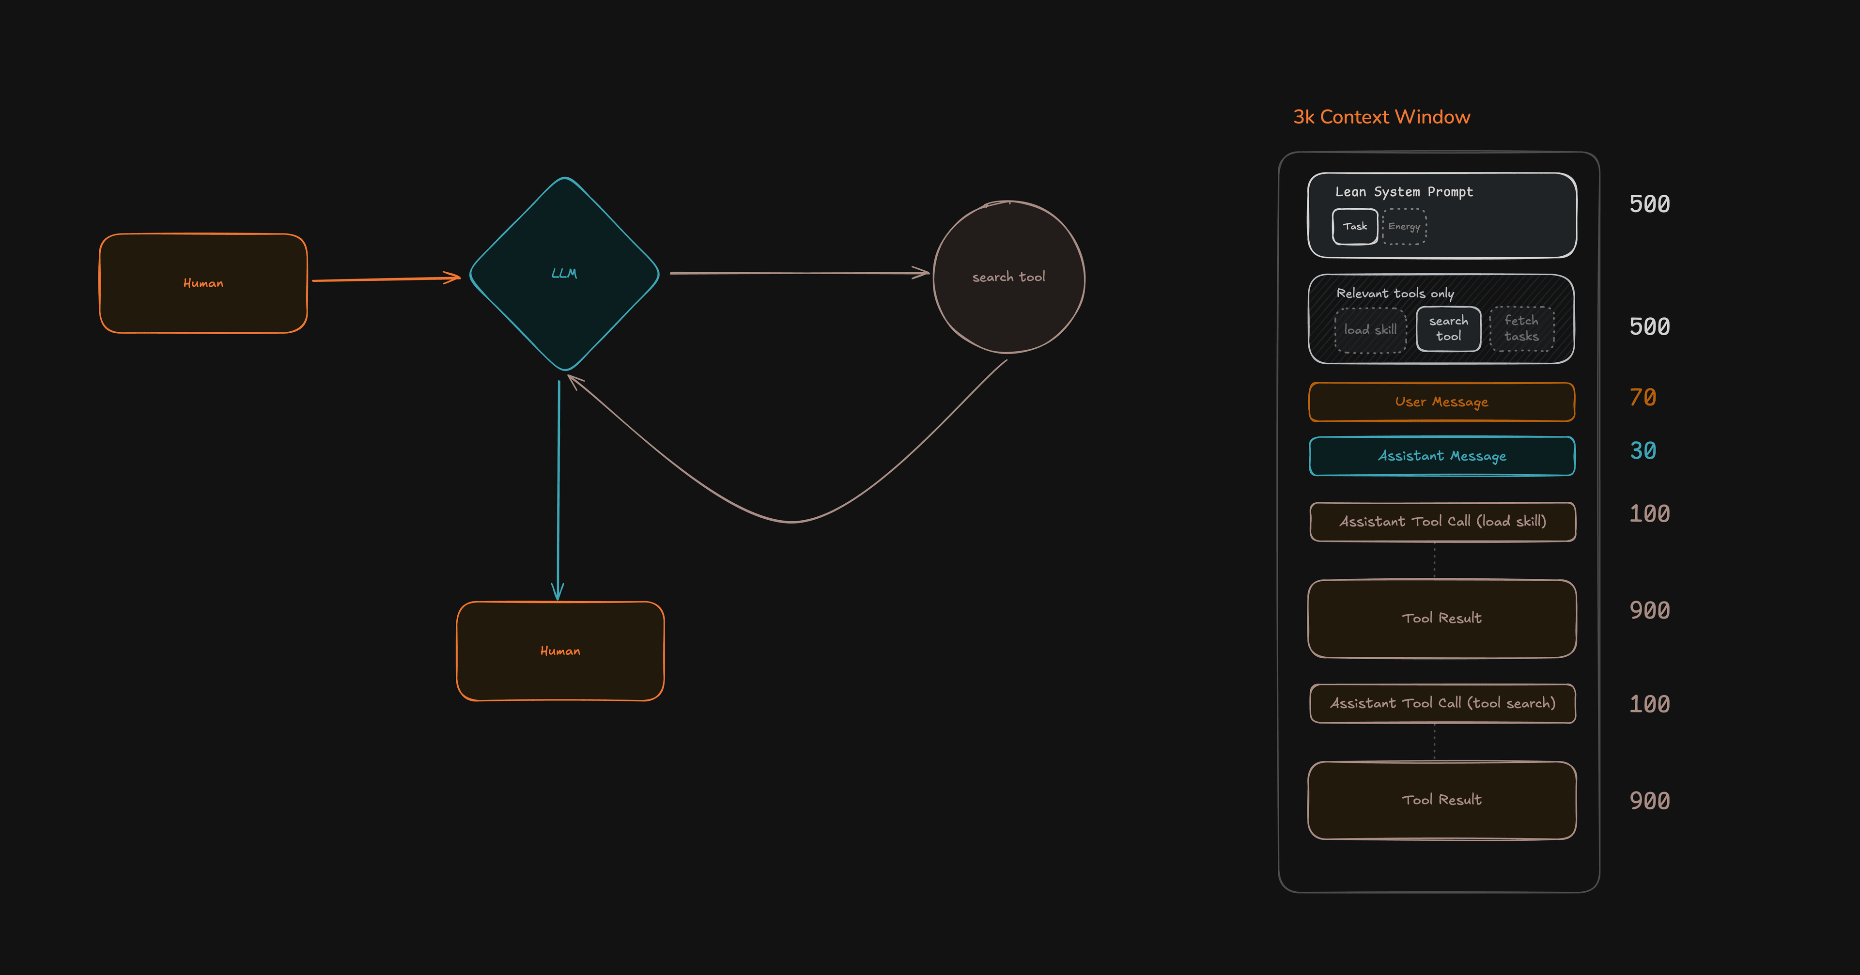Image resolution: width=1860 pixels, height=975 pixels.
Task: Click the dashed fetch tasks chip
Action: coord(1521,328)
